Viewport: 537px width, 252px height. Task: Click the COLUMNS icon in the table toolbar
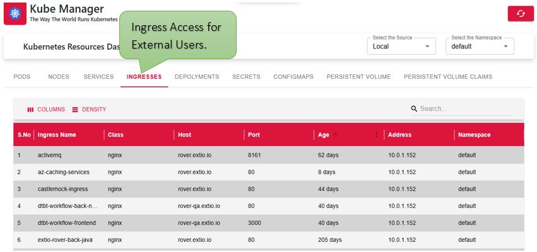(x=30, y=110)
